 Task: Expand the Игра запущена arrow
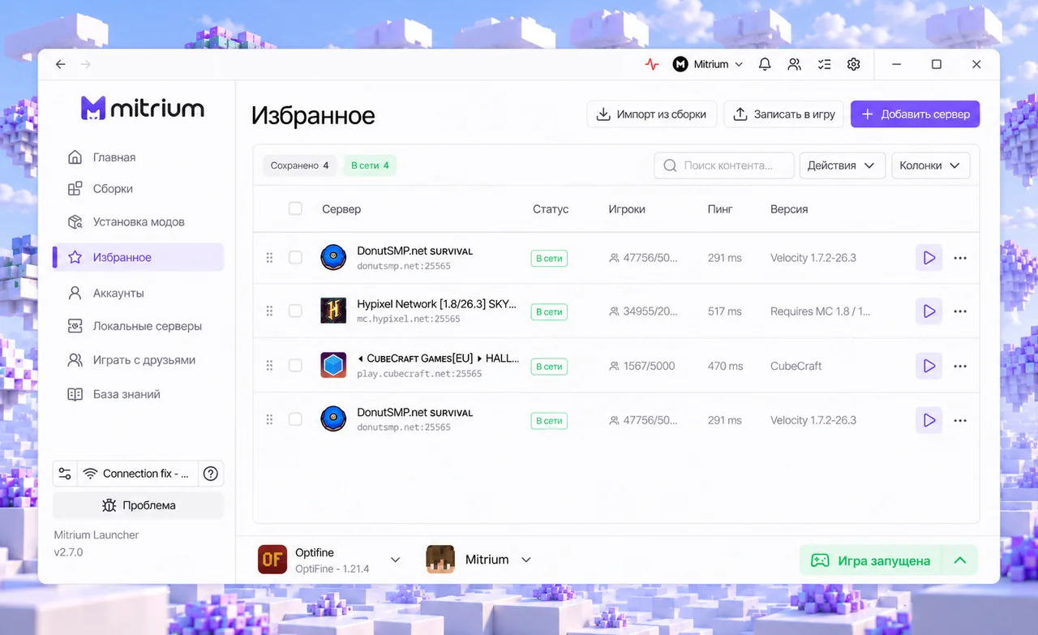(959, 560)
